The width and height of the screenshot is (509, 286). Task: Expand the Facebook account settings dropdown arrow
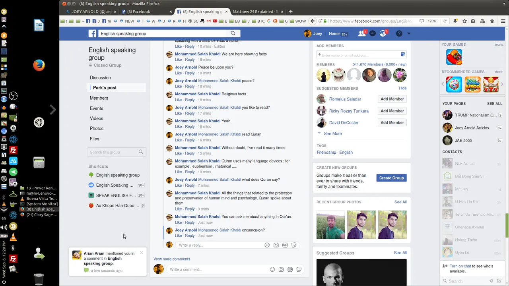(x=408, y=34)
